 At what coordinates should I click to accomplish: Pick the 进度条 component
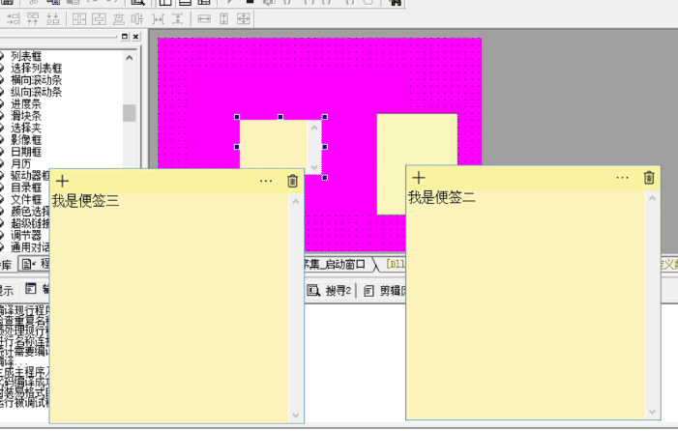[x=27, y=103]
